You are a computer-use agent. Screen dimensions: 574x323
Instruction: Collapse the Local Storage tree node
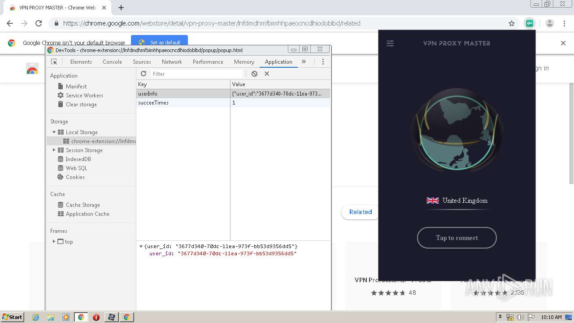(x=54, y=132)
